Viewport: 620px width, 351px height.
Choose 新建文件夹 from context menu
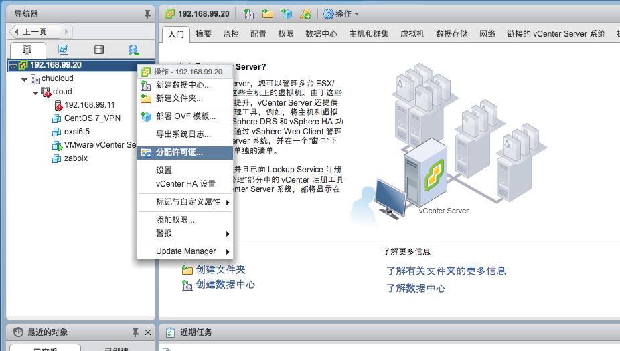(185, 98)
